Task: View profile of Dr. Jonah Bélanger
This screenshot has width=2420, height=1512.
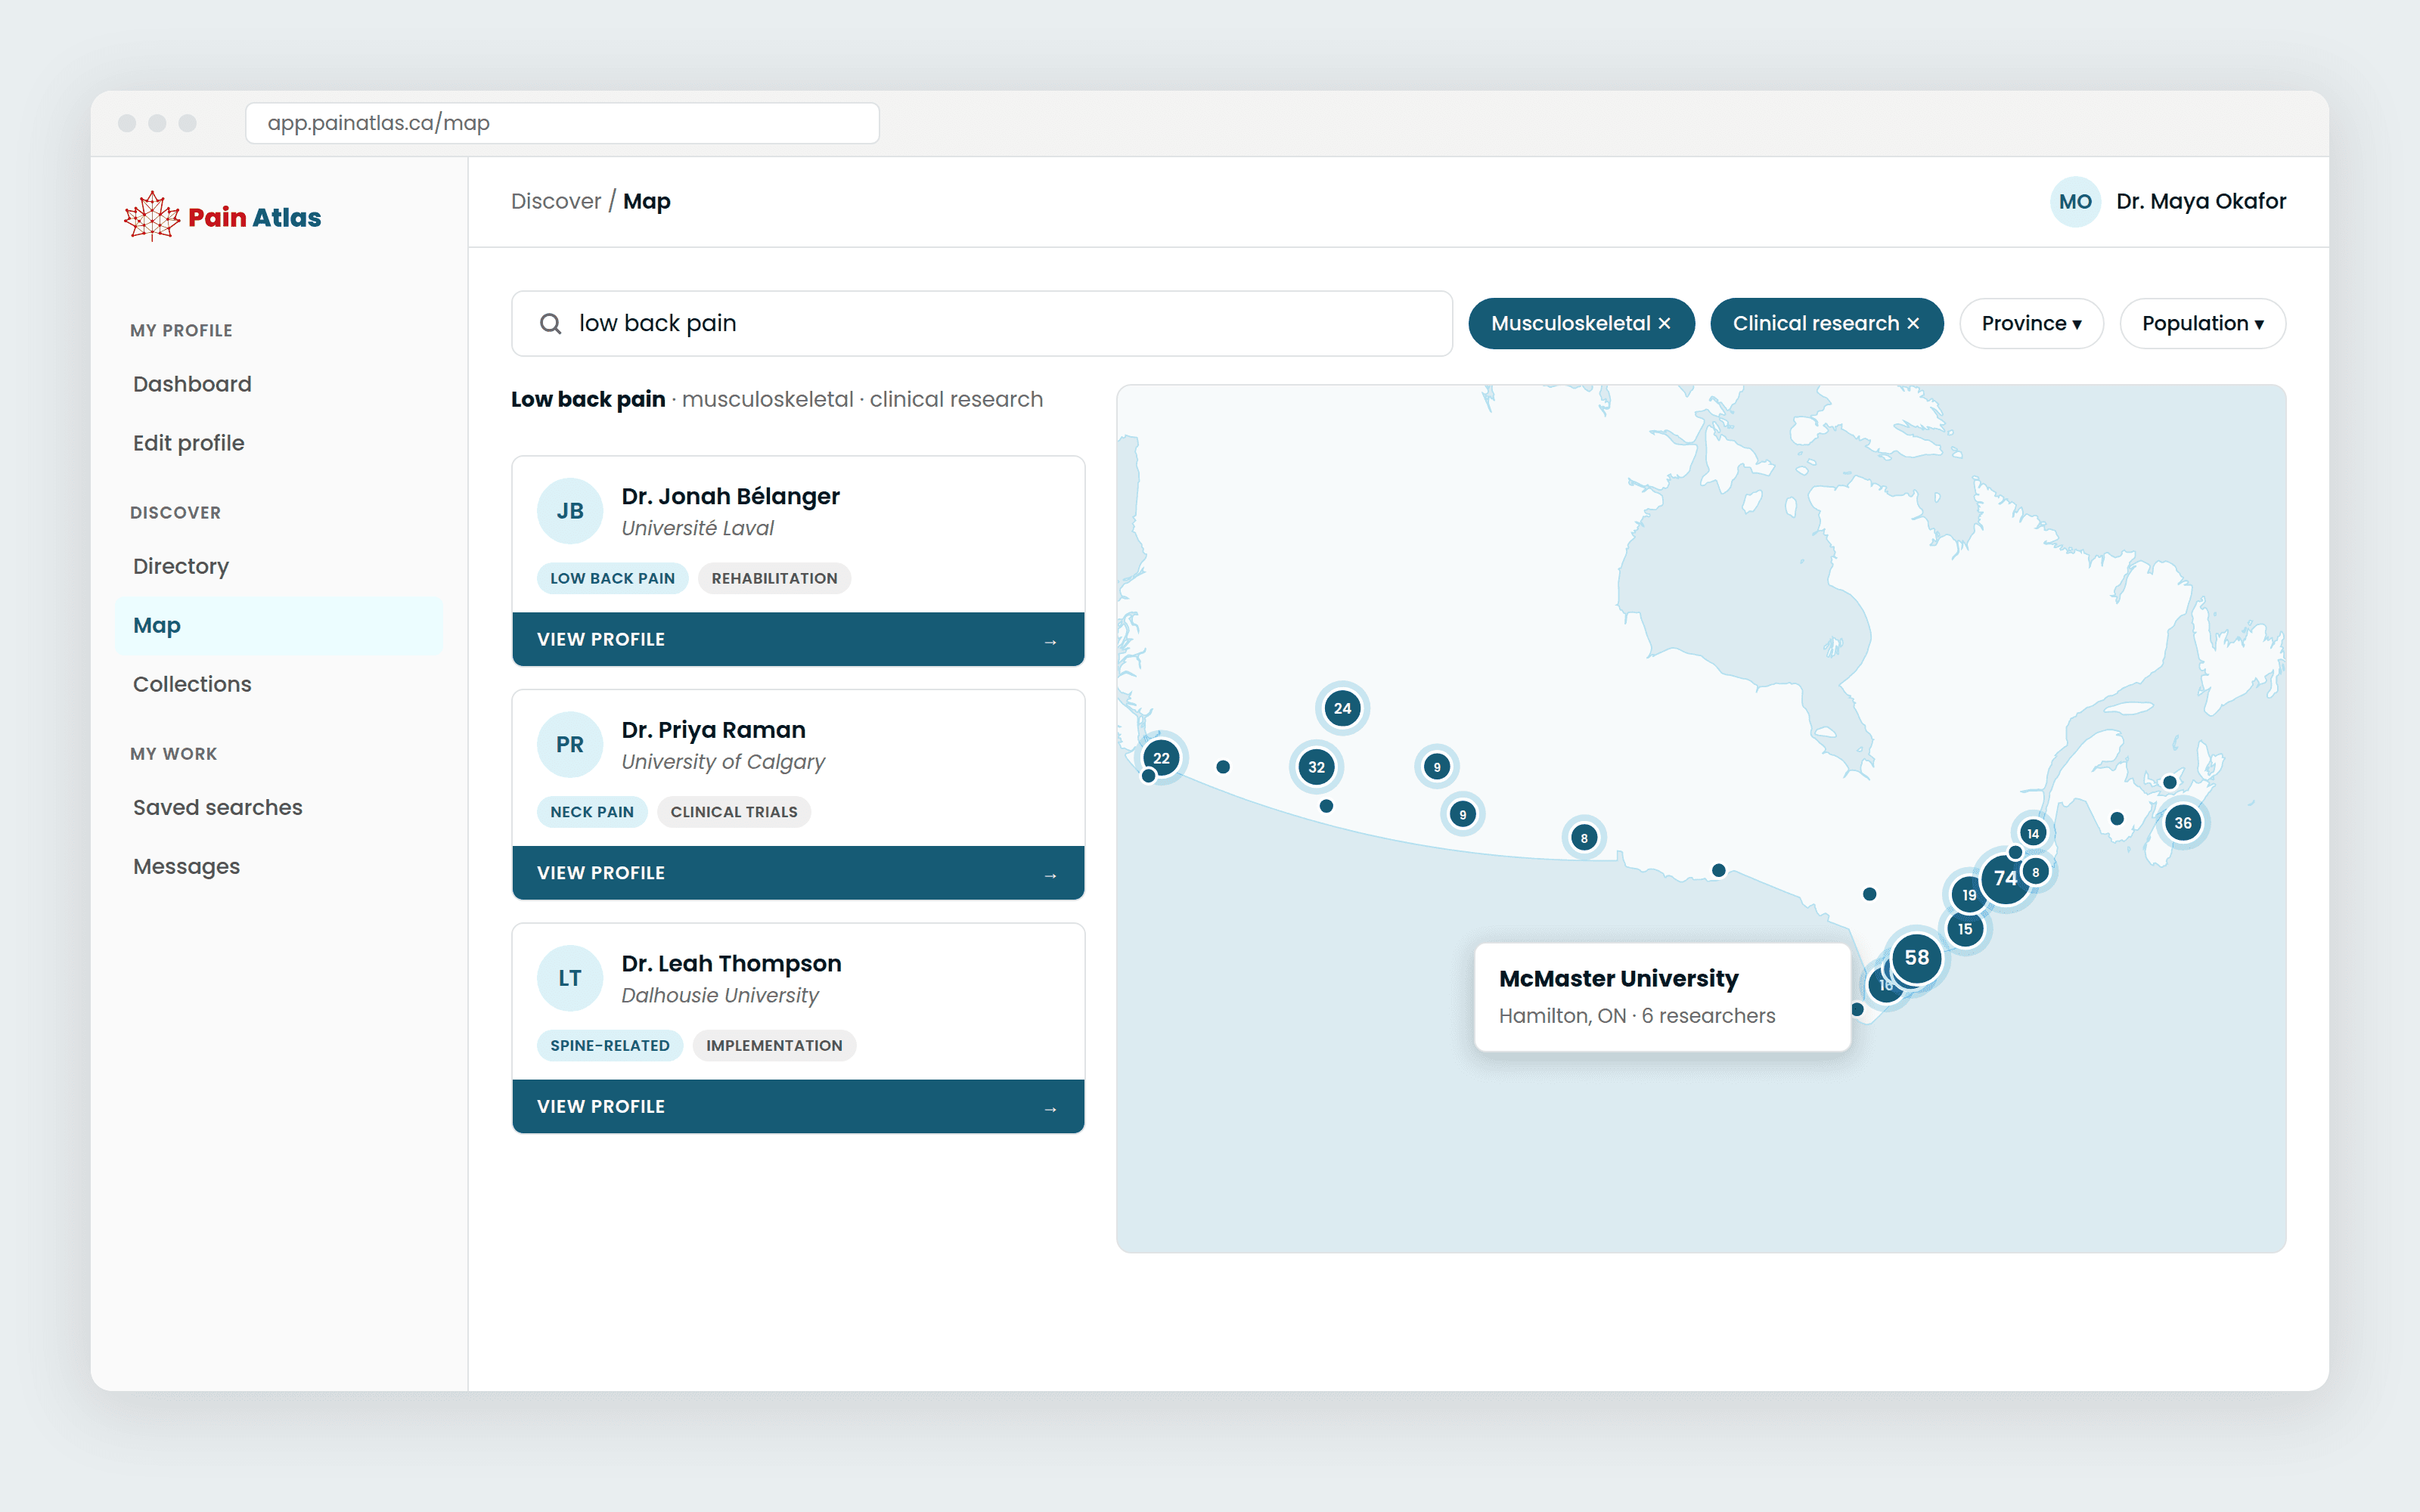Action: pos(798,639)
